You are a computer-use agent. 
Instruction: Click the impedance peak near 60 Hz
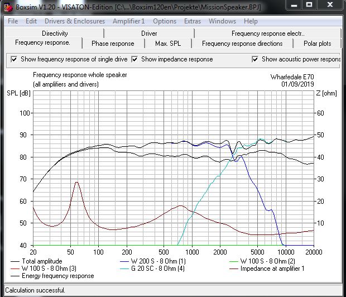click(76, 183)
